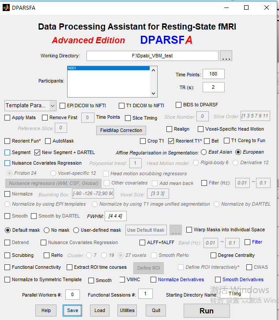
Task: Load saved parameters
Action: click(x=100, y=310)
